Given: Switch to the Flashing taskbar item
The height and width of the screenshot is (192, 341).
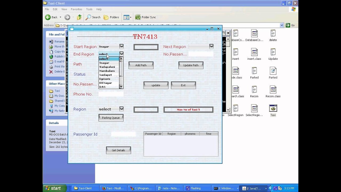Looking at the screenshot, I should pyautogui.click(x=197, y=188).
